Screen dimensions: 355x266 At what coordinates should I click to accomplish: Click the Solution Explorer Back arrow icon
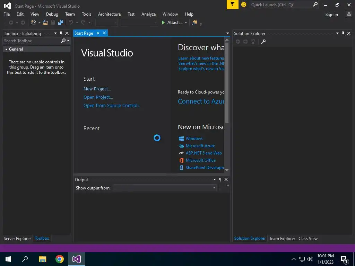(238, 42)
